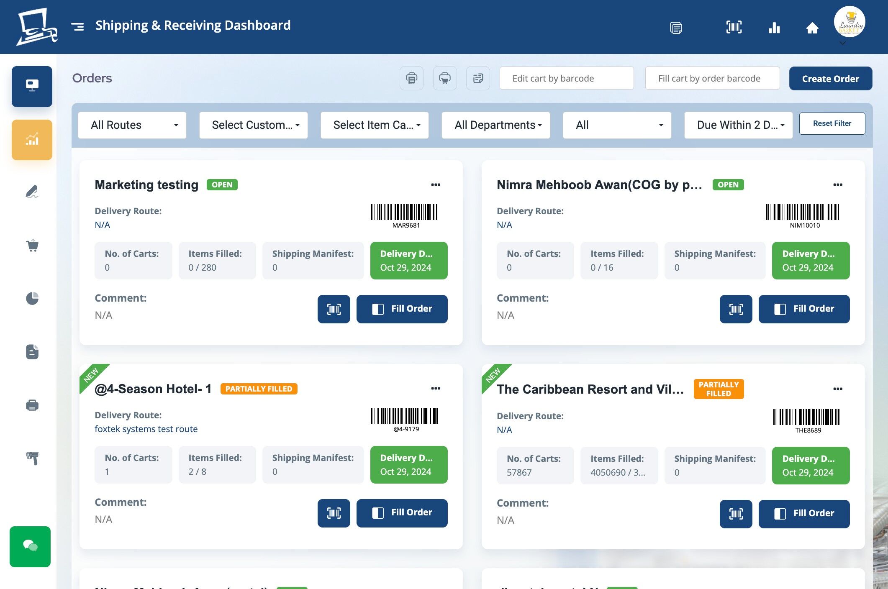This screenshot has width=888, height=589.
Task: Open the All Departments dropdown
Action: pos(495,125)
